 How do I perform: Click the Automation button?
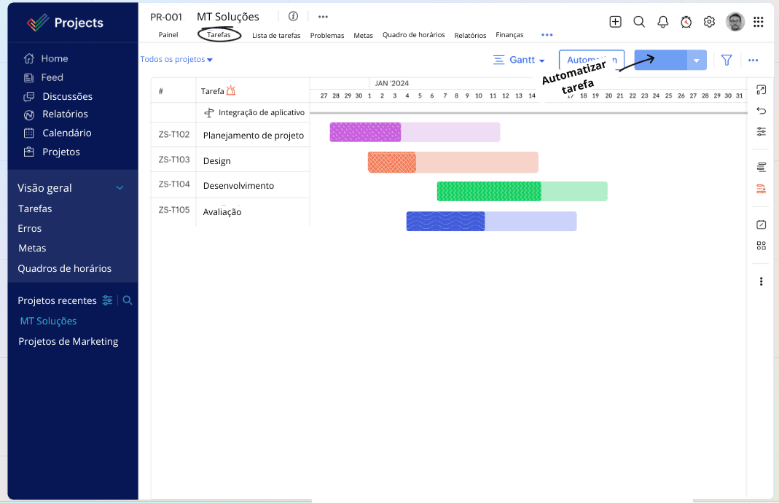[x=592, y=60]
